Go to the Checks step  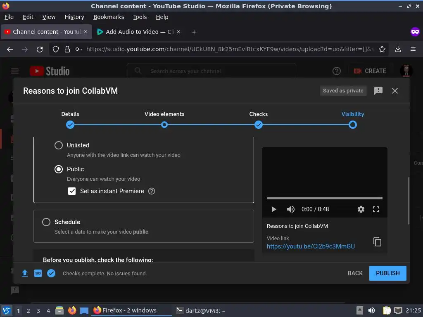pos(259,125)
